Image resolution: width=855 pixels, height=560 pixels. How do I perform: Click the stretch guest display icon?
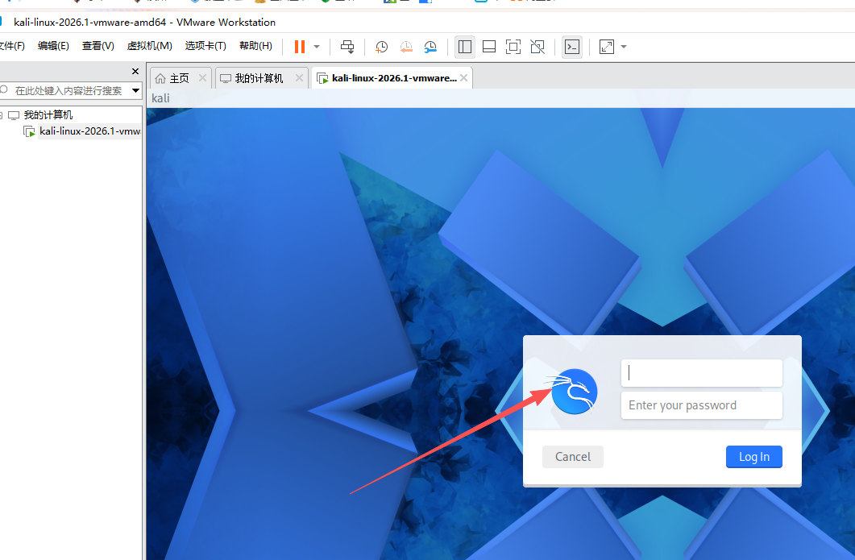click(607, 47)
